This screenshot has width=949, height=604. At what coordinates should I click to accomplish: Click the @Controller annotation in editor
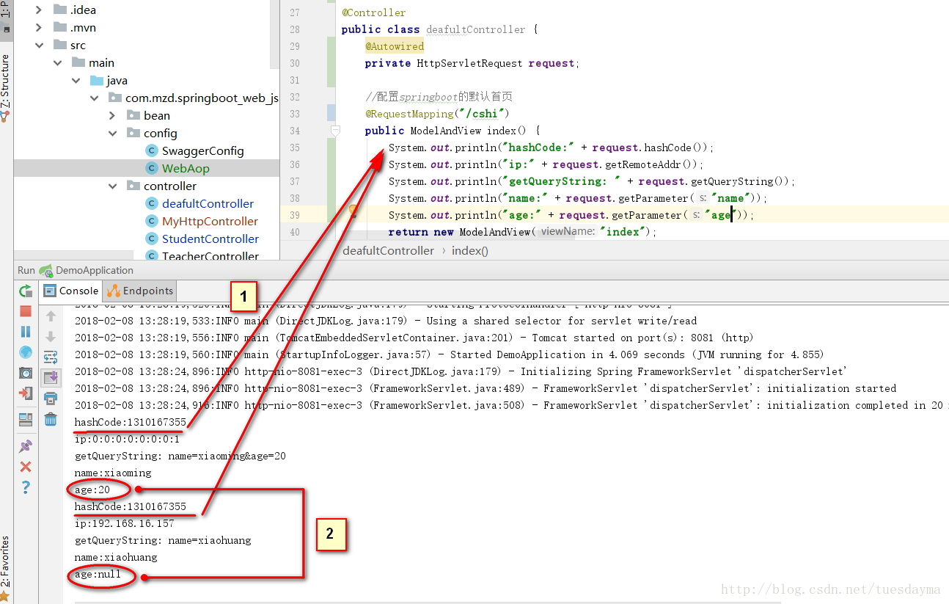pos(373,12)
